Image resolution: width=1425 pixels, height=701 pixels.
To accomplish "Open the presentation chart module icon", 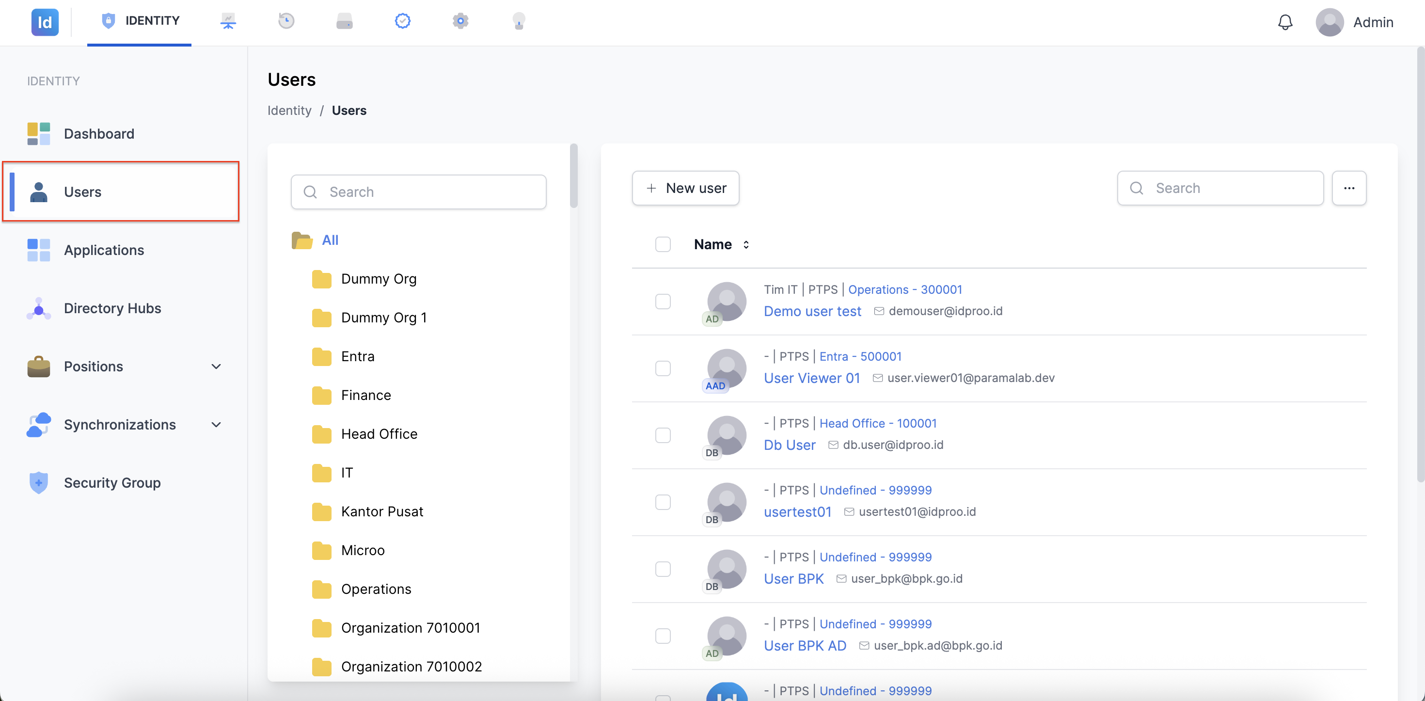I will point(228,21).
